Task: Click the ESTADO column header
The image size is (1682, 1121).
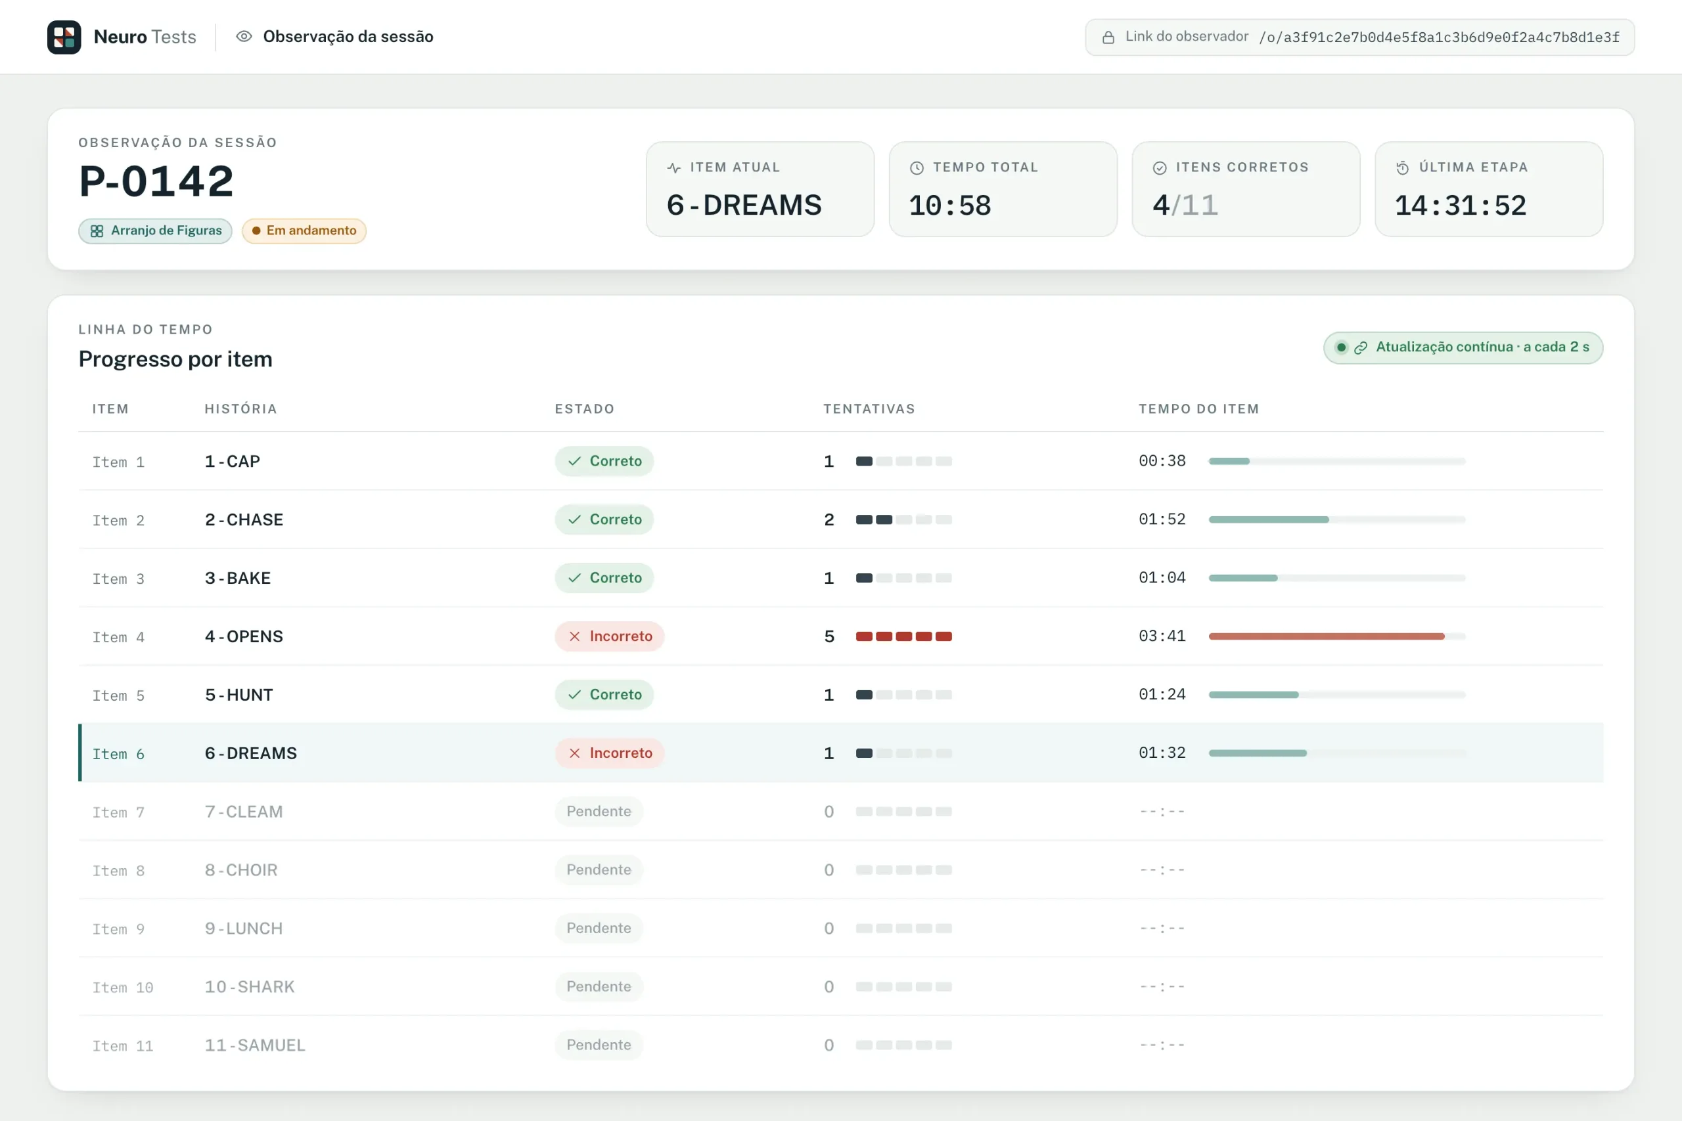Action: click(585, 409)
